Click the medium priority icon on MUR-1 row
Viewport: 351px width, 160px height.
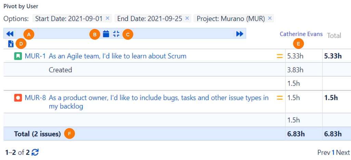click(279, 56)
